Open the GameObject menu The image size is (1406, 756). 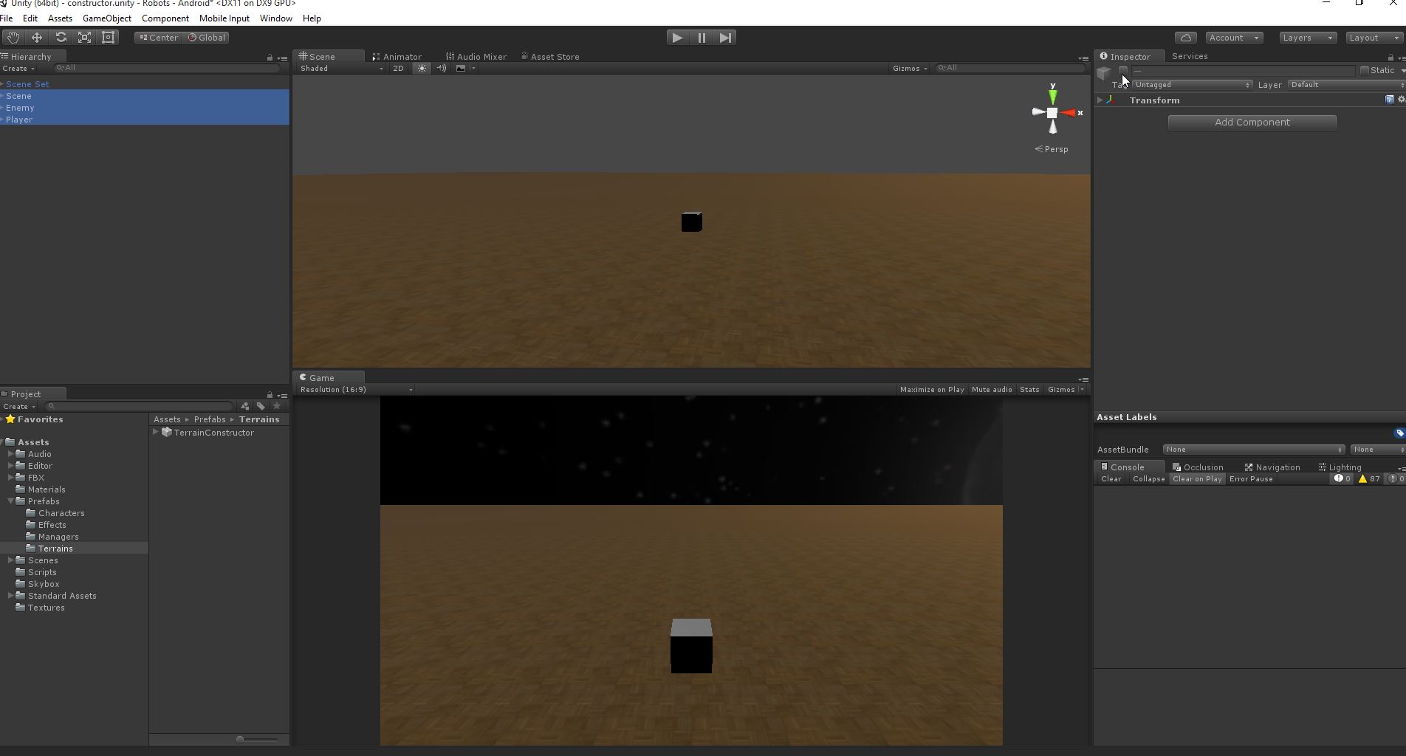click(x=107, y=18)
